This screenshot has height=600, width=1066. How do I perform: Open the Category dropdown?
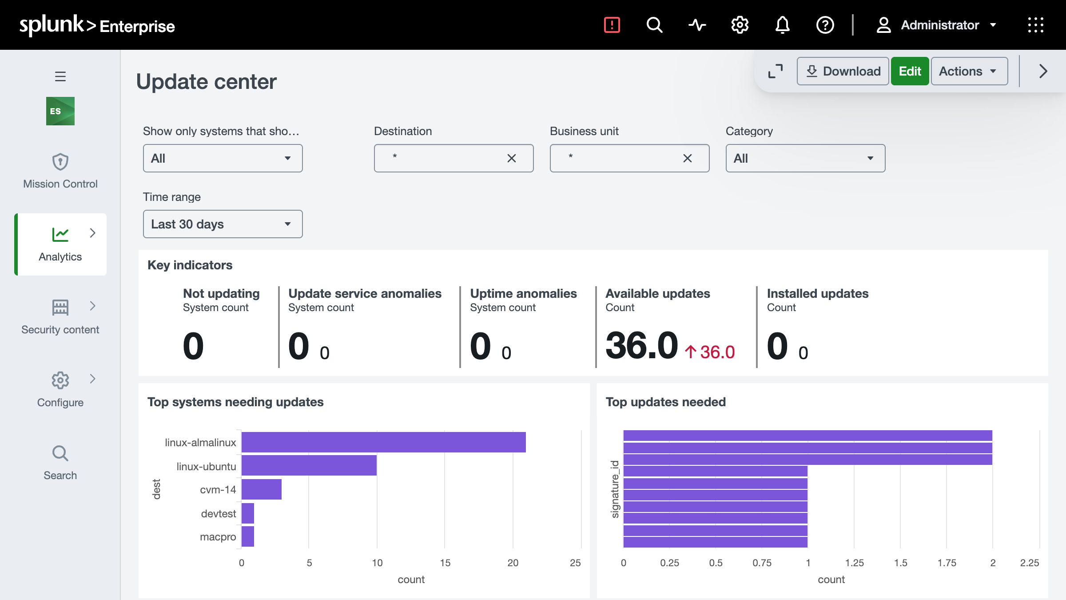point(806,158)
